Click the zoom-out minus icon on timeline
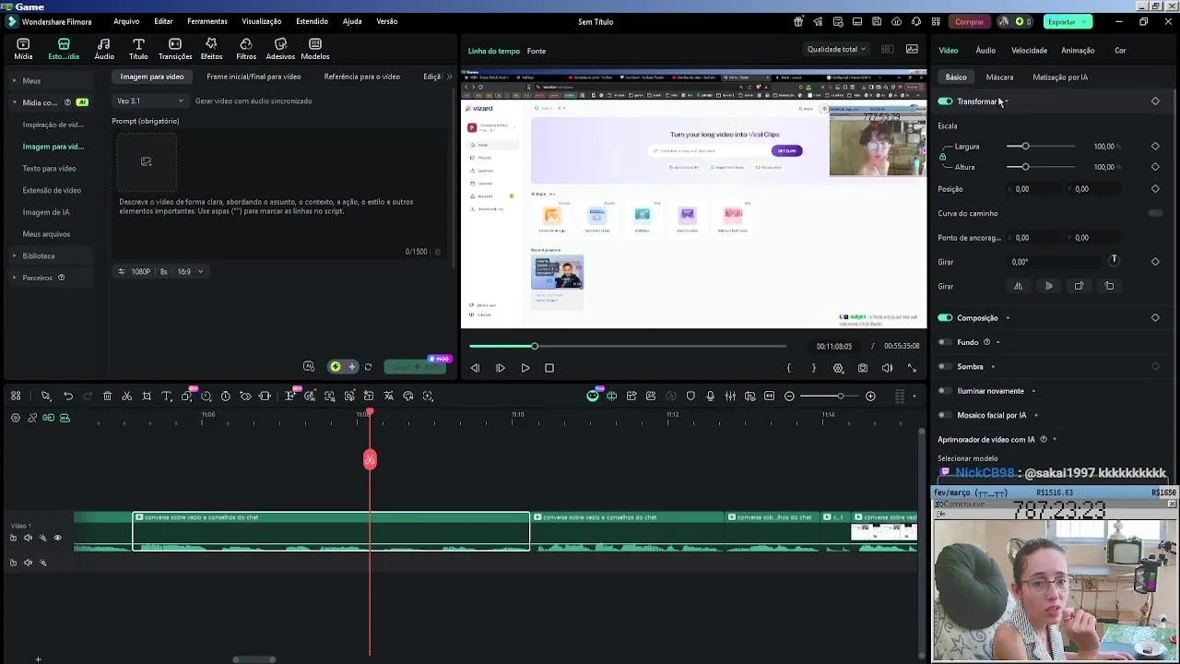The image size is (1180, 664). click(789, 396)
